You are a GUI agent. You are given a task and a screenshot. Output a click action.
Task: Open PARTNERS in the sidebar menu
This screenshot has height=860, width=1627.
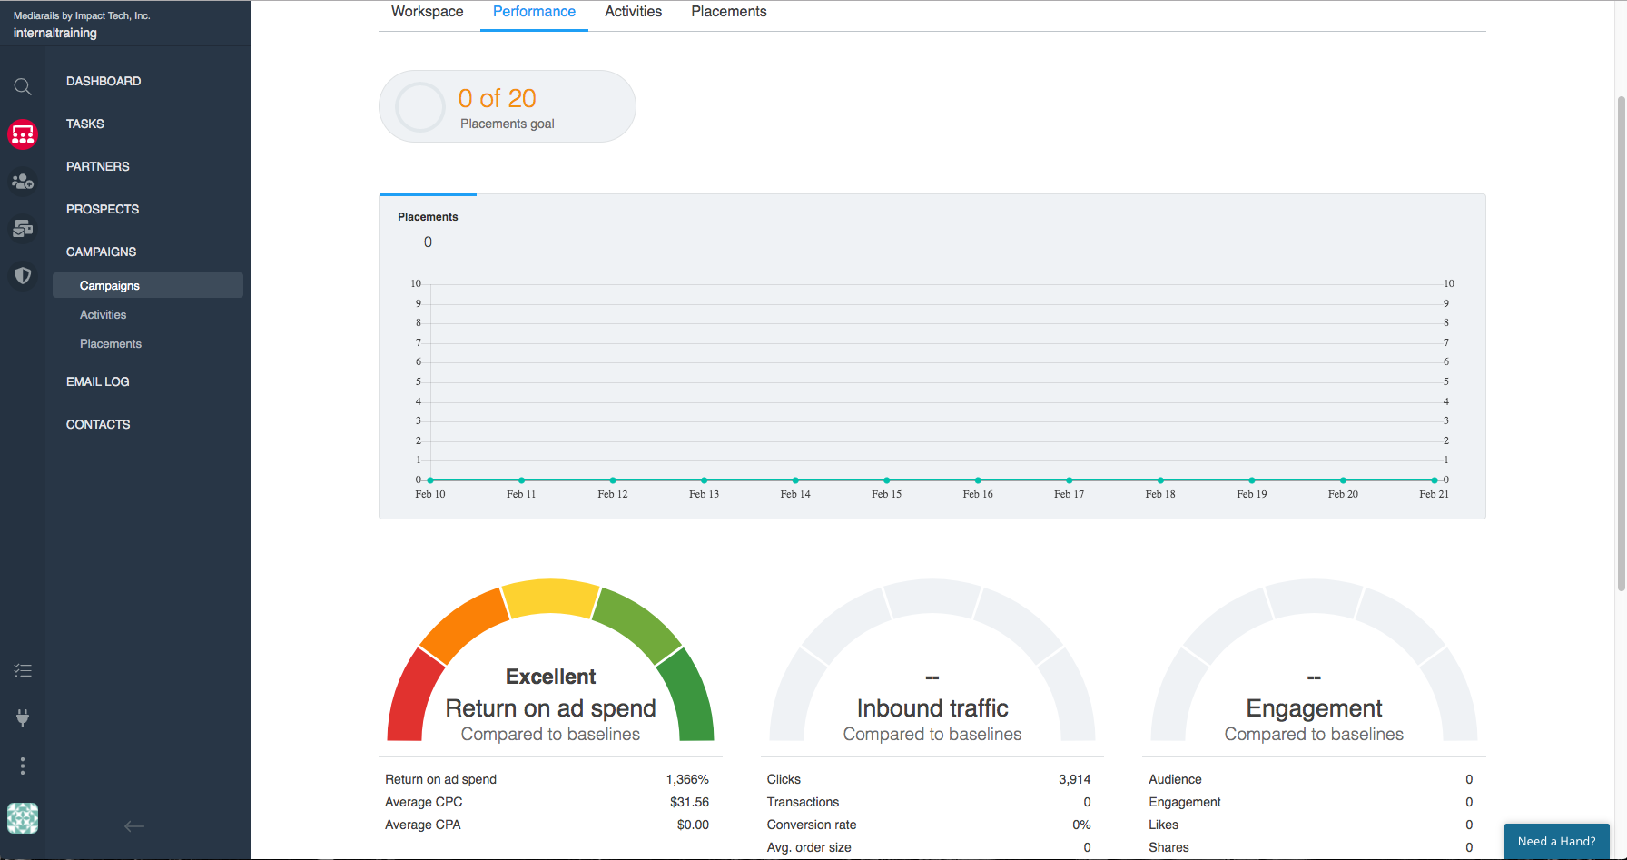coord(98,166)
